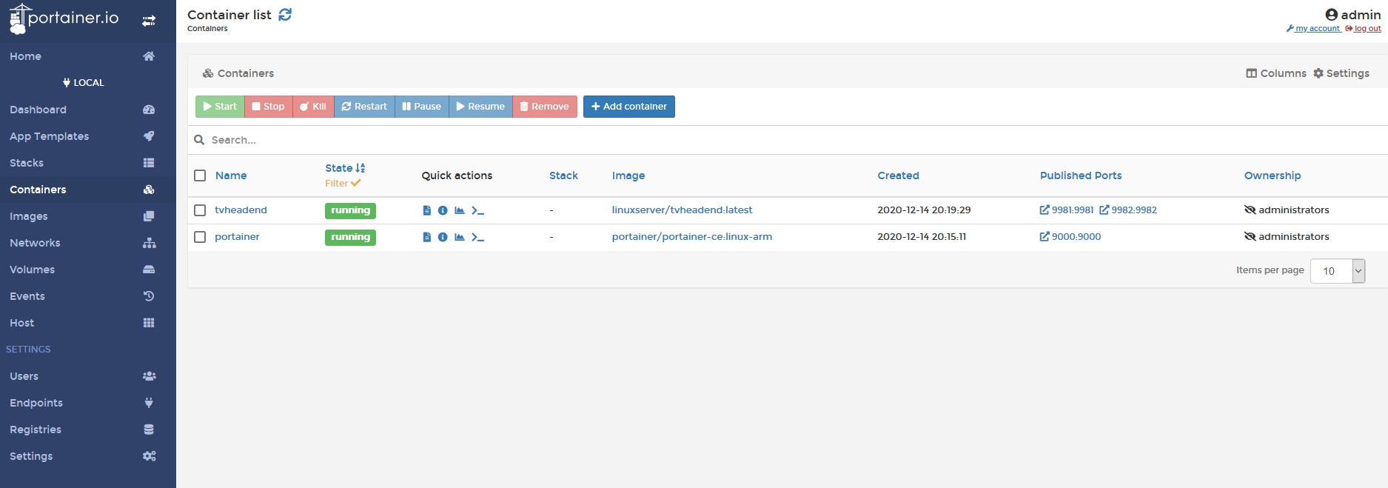This screenshot has width=1388, height=488.
Task: Sort by Image column header
Action: (x=628, y=176)
